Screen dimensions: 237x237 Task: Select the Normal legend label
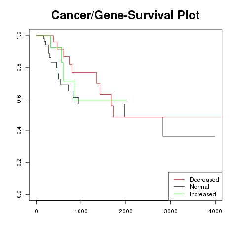click(199, 187)
